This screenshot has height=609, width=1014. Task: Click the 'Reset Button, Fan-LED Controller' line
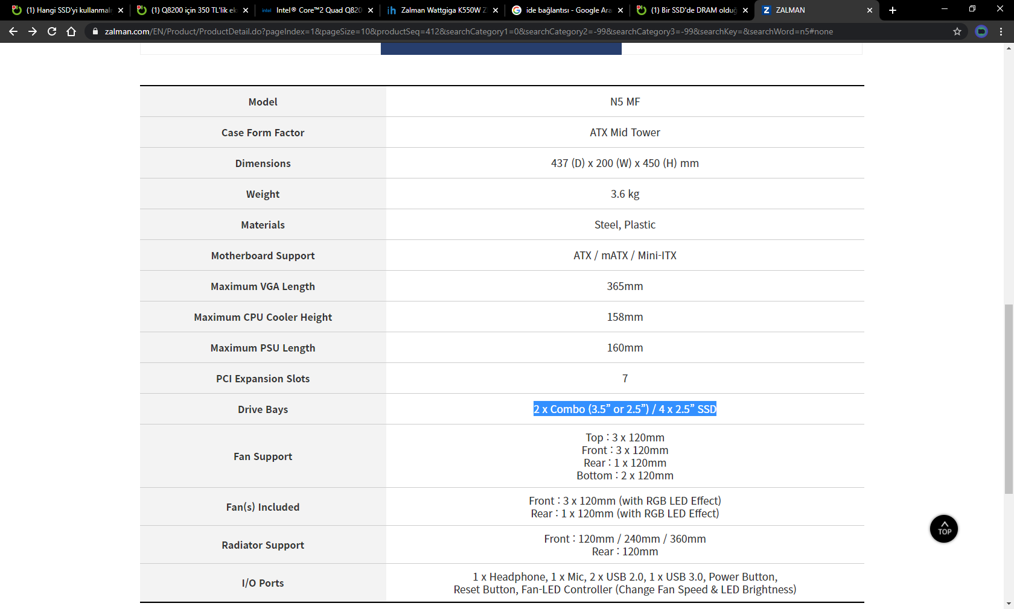point(625,590)
